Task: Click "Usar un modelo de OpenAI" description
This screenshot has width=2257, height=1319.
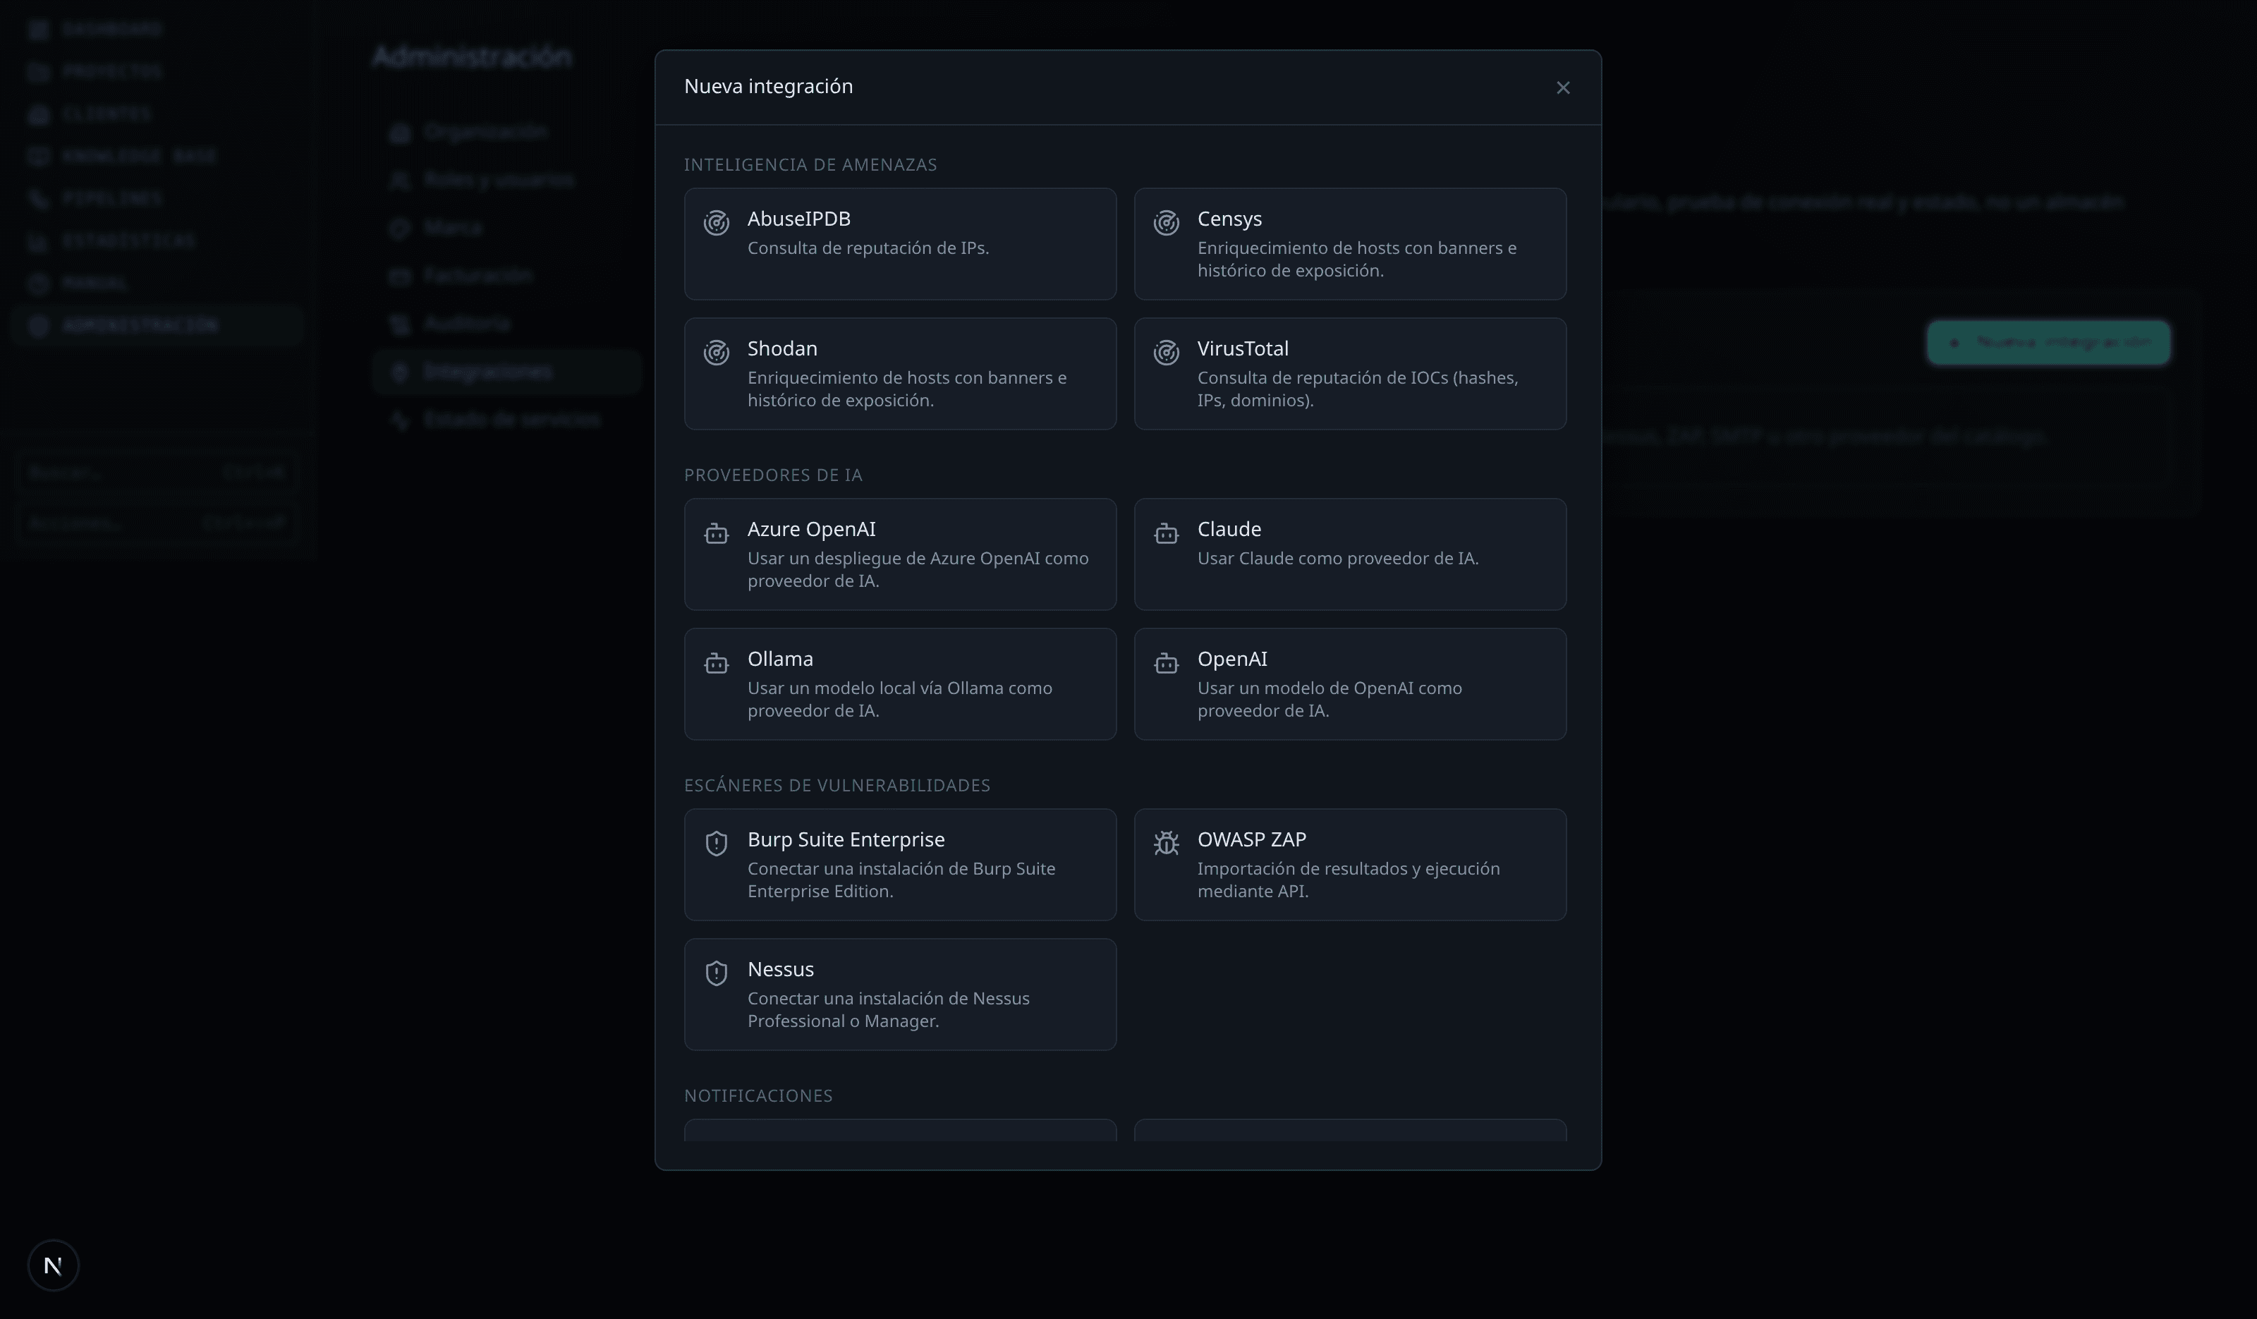Action: pyautogui.click(x=1329, y=699)
